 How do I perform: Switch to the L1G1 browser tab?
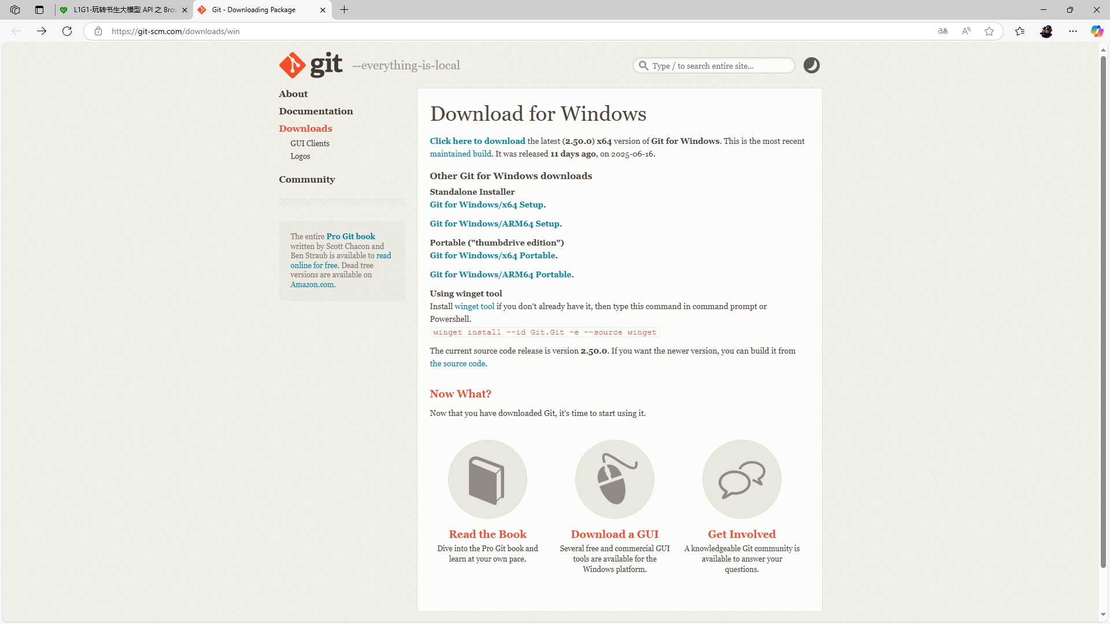(123, 10)
